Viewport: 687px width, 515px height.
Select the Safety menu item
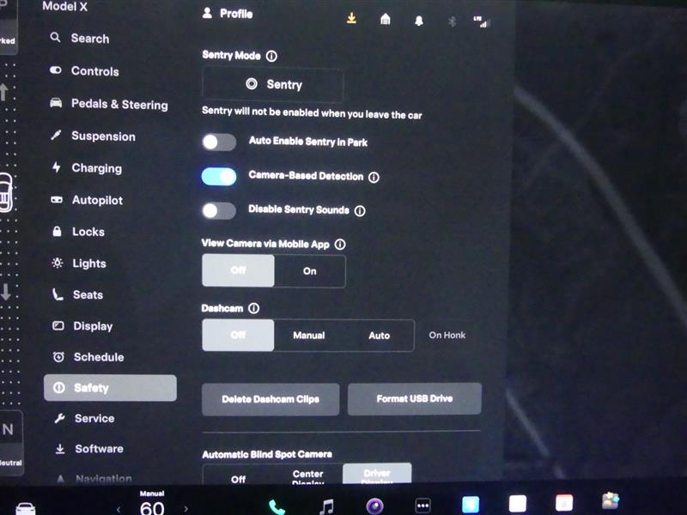coord(110,388)
